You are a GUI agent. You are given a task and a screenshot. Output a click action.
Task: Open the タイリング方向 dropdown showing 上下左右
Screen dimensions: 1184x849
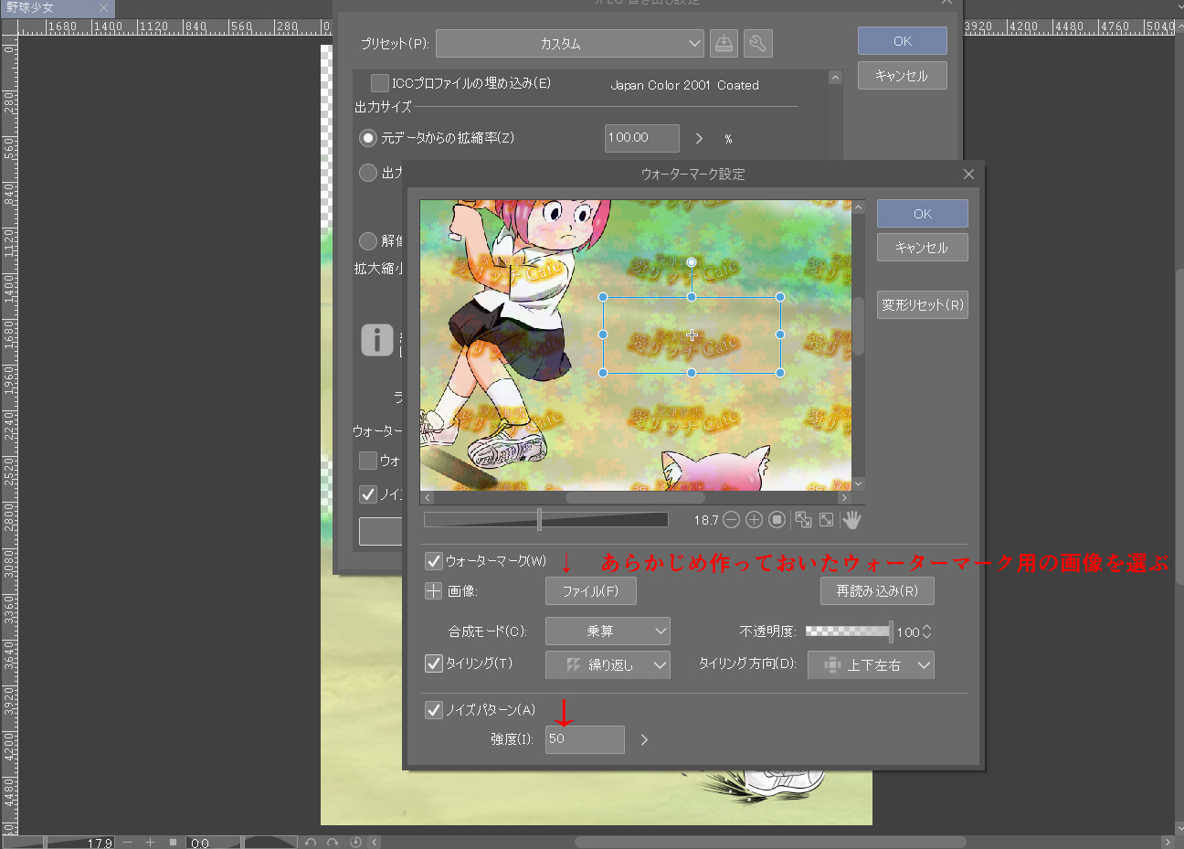[871, 665]
